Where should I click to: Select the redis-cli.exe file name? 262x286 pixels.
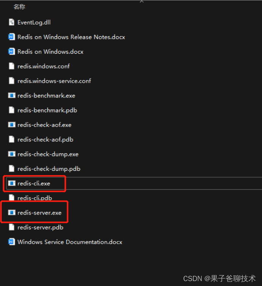pos(34,183)
